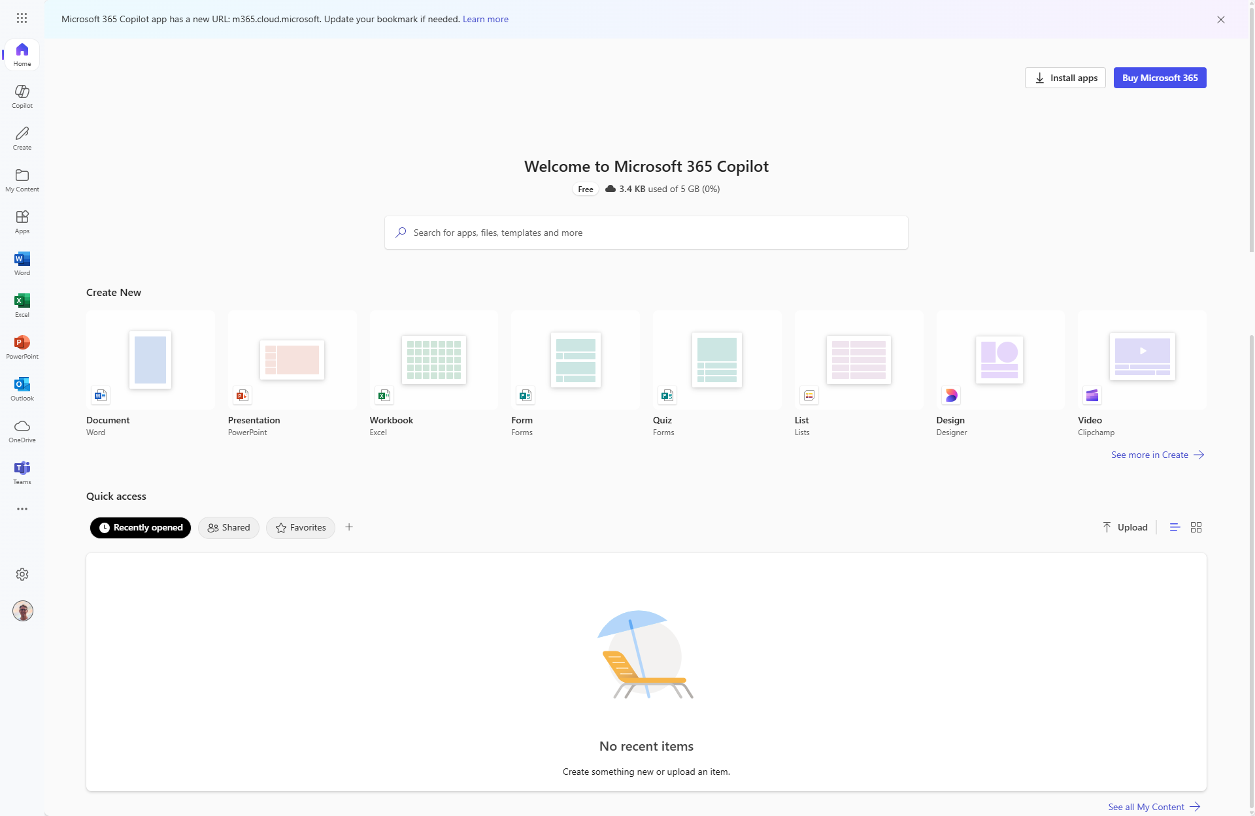This screenshot has height=816, width=1255.
Task: Open Word app in sidebar
Action: [x=22, y=263]
